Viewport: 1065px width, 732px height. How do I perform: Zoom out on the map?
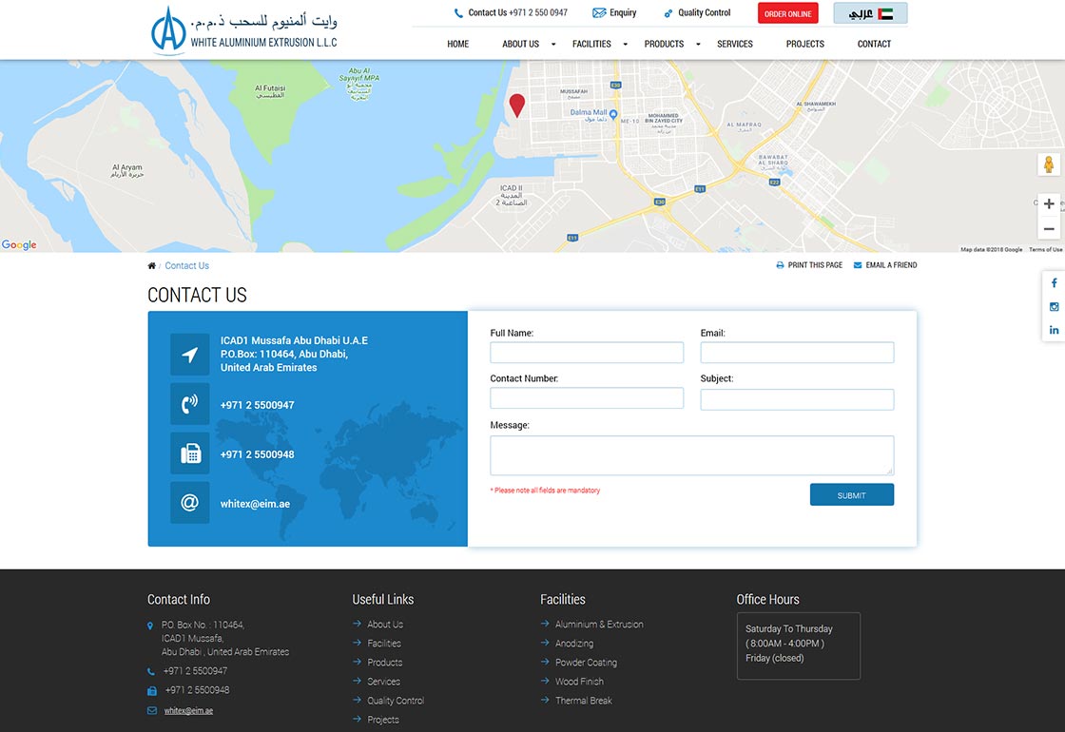(x=1049, y=229)
